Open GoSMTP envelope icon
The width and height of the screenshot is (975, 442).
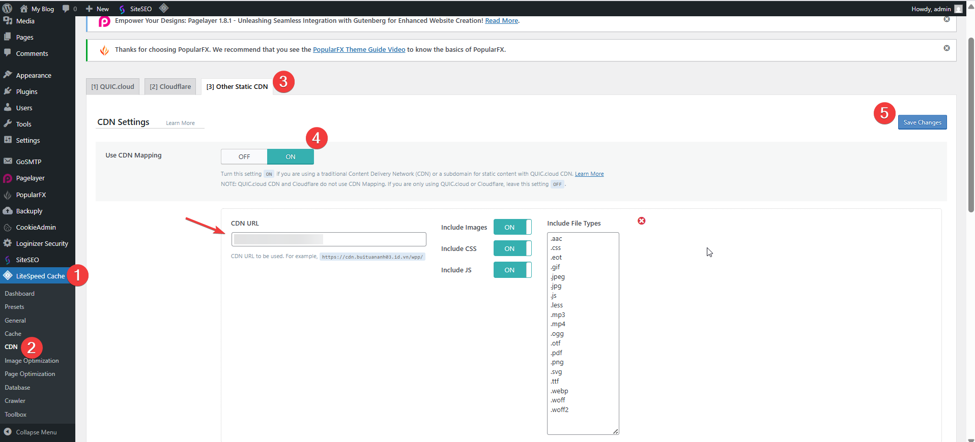coord(8,161)
